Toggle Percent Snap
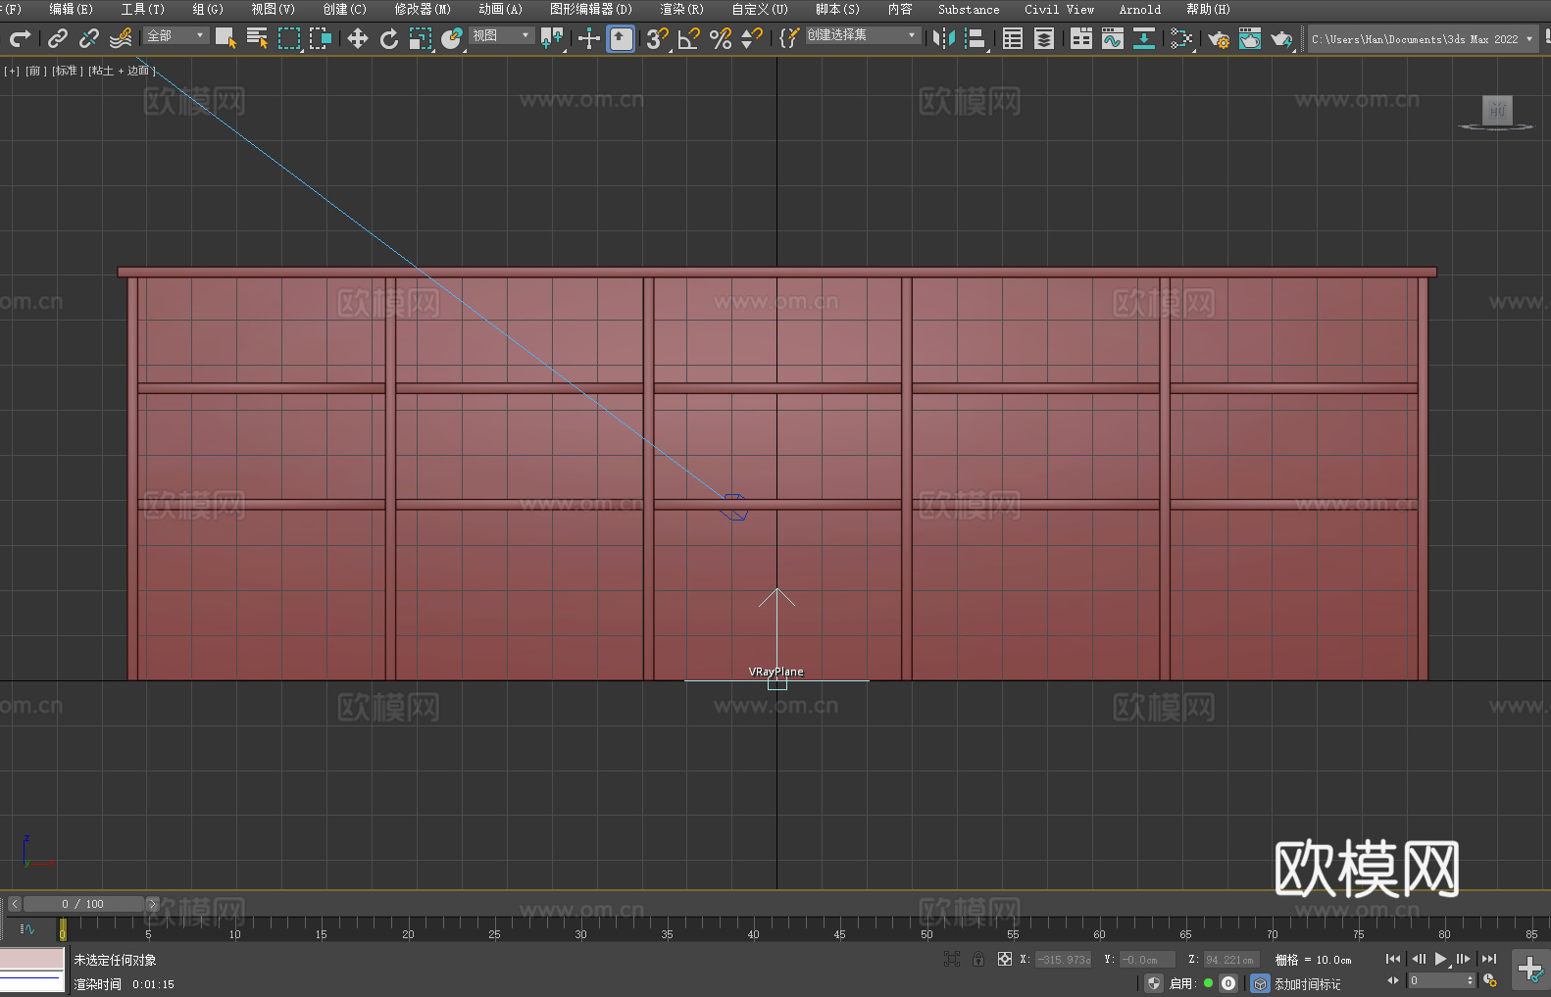1551x997 pixels. [x=721, y=38]
